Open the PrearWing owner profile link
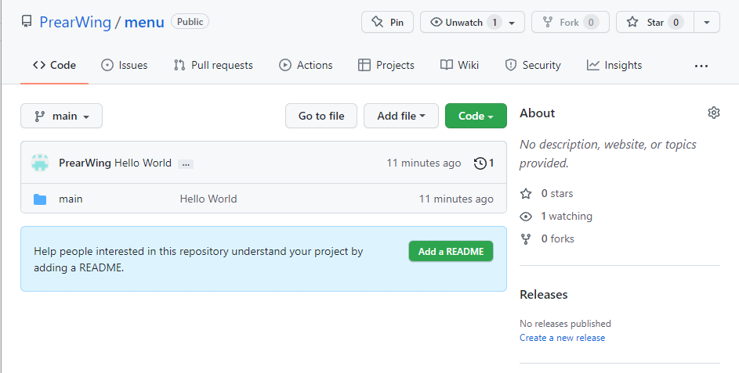Viewport: 739px width, 373px height. pos(75,22)
